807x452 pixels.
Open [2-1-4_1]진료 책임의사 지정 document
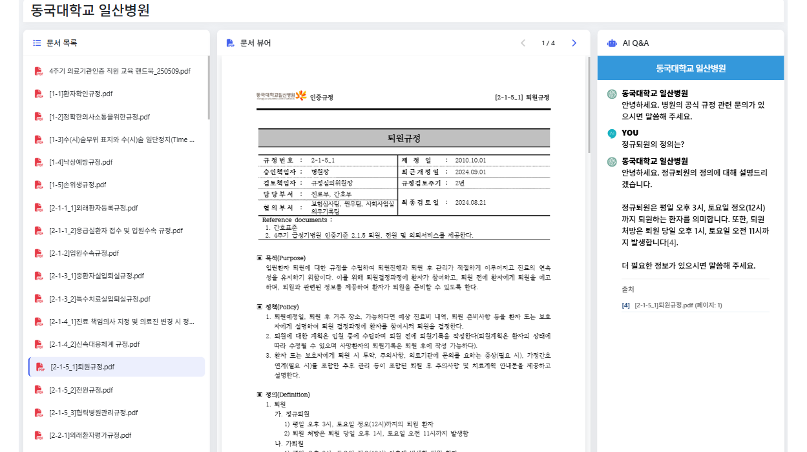click(x=122, y=322)
